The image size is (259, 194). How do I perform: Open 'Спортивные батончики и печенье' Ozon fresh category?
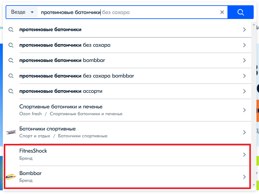tap(127, 110)
